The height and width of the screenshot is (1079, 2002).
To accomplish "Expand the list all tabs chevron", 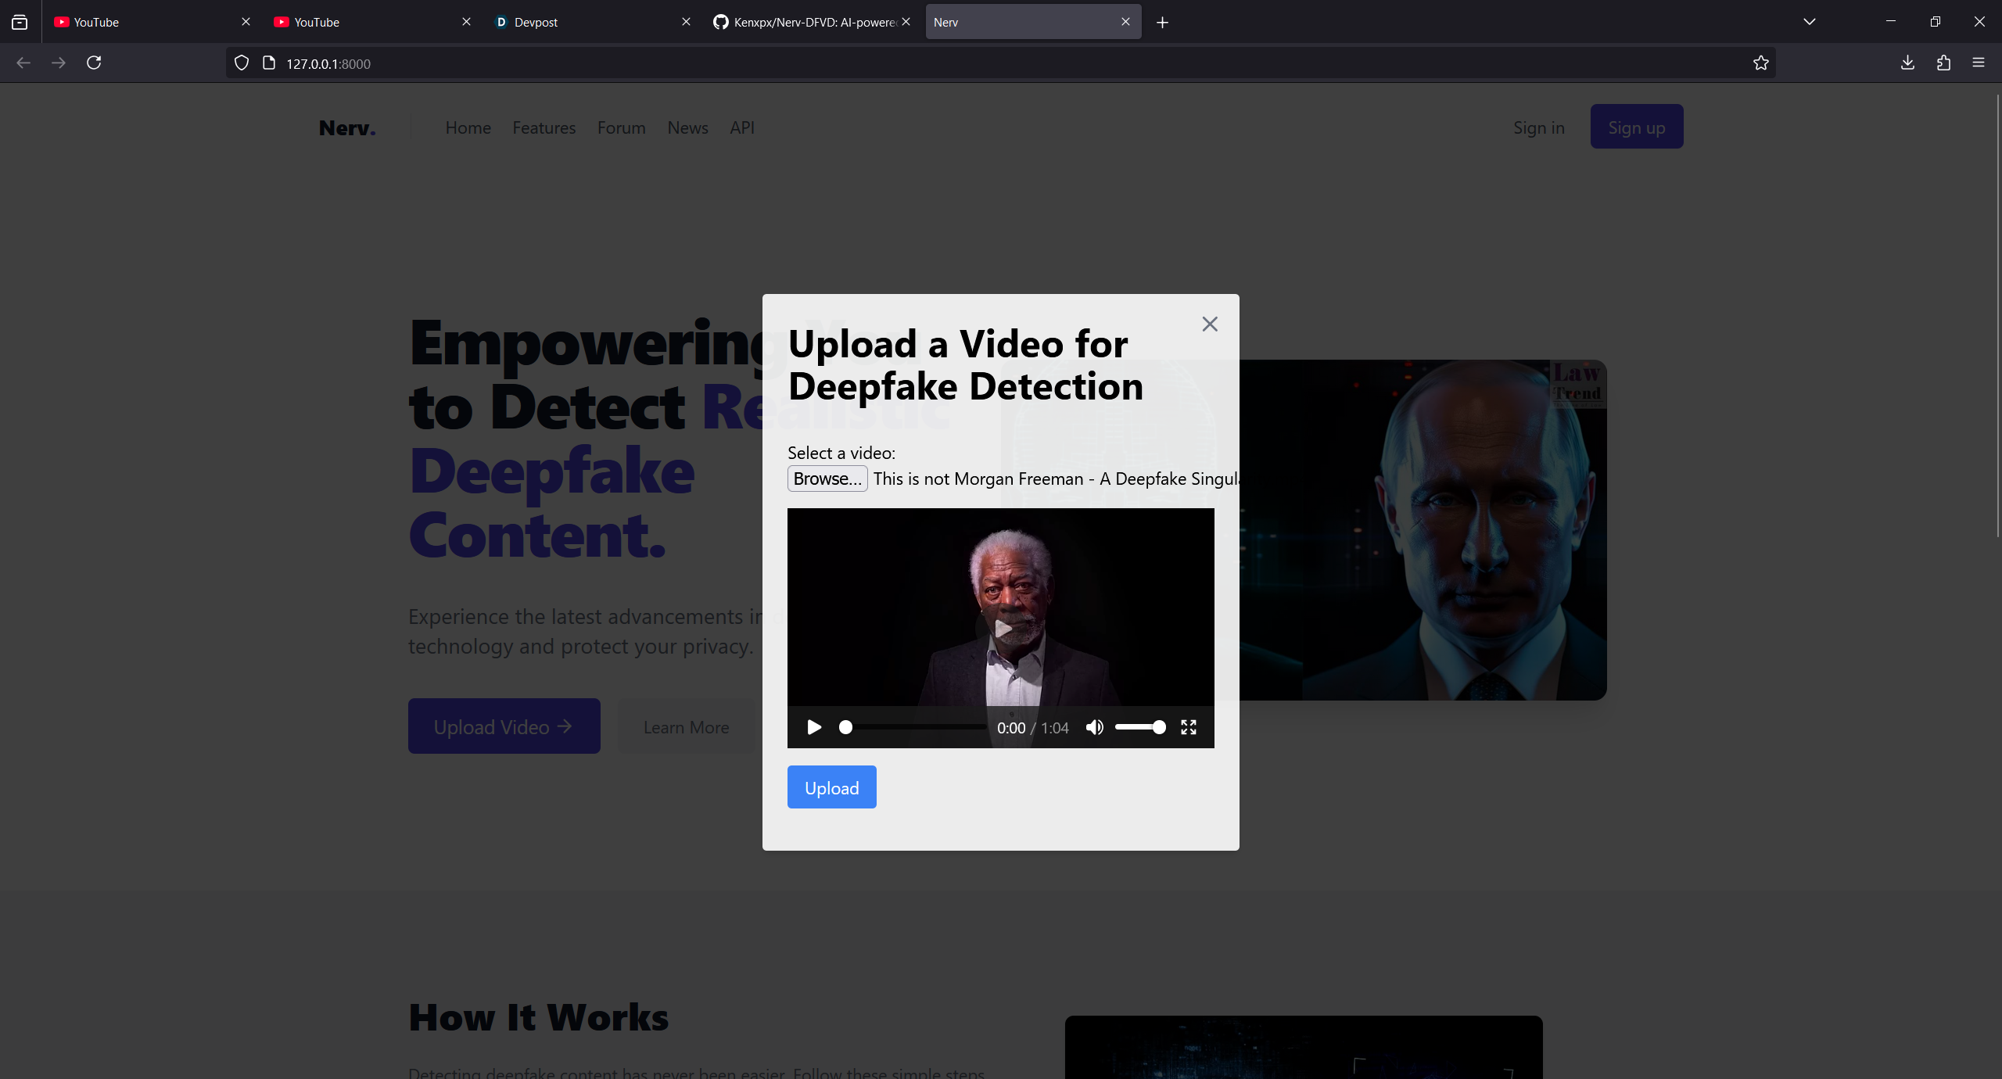I will tap(1810, 22).
